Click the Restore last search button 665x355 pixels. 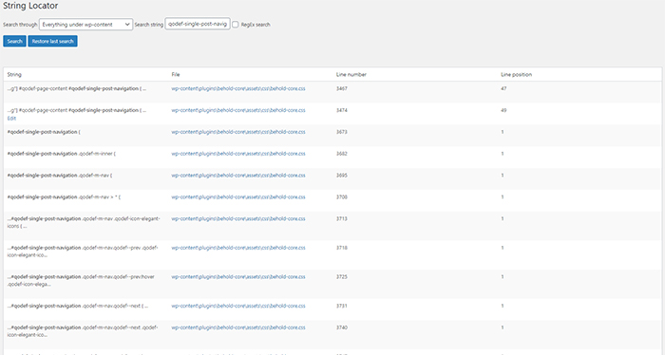tap(52, 41)
